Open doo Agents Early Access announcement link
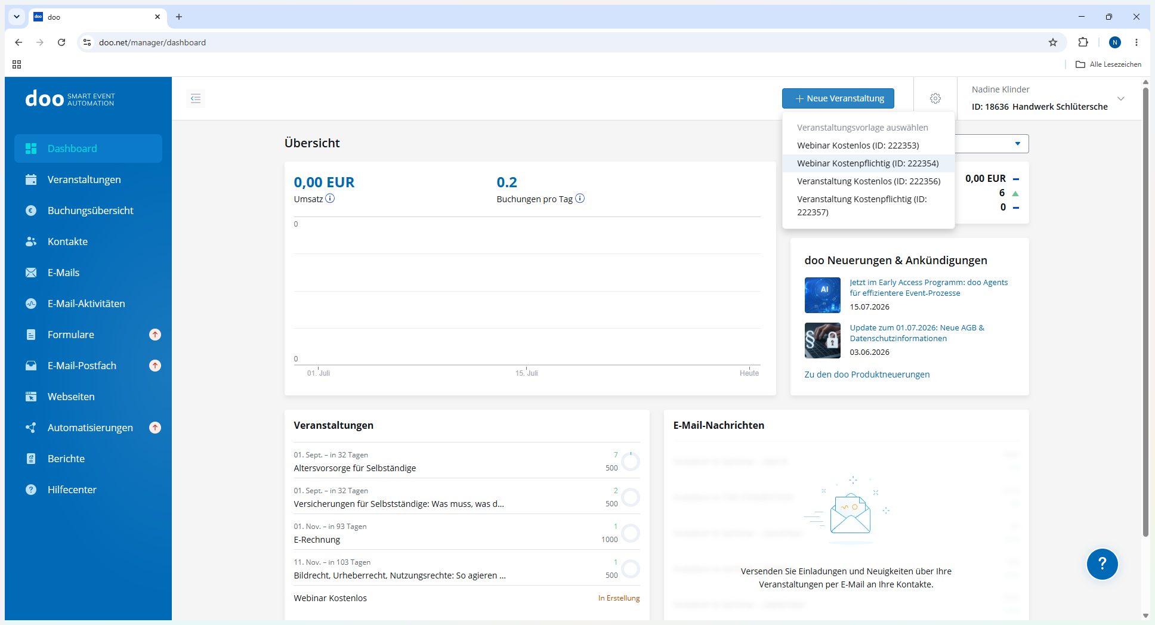The width and height of the screenshot is (1155, 625). click(929, 287)
